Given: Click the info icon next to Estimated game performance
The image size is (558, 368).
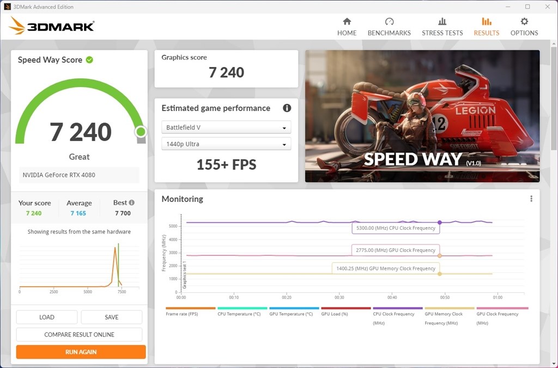Looking at the screenshot, I should pos(287,108).
